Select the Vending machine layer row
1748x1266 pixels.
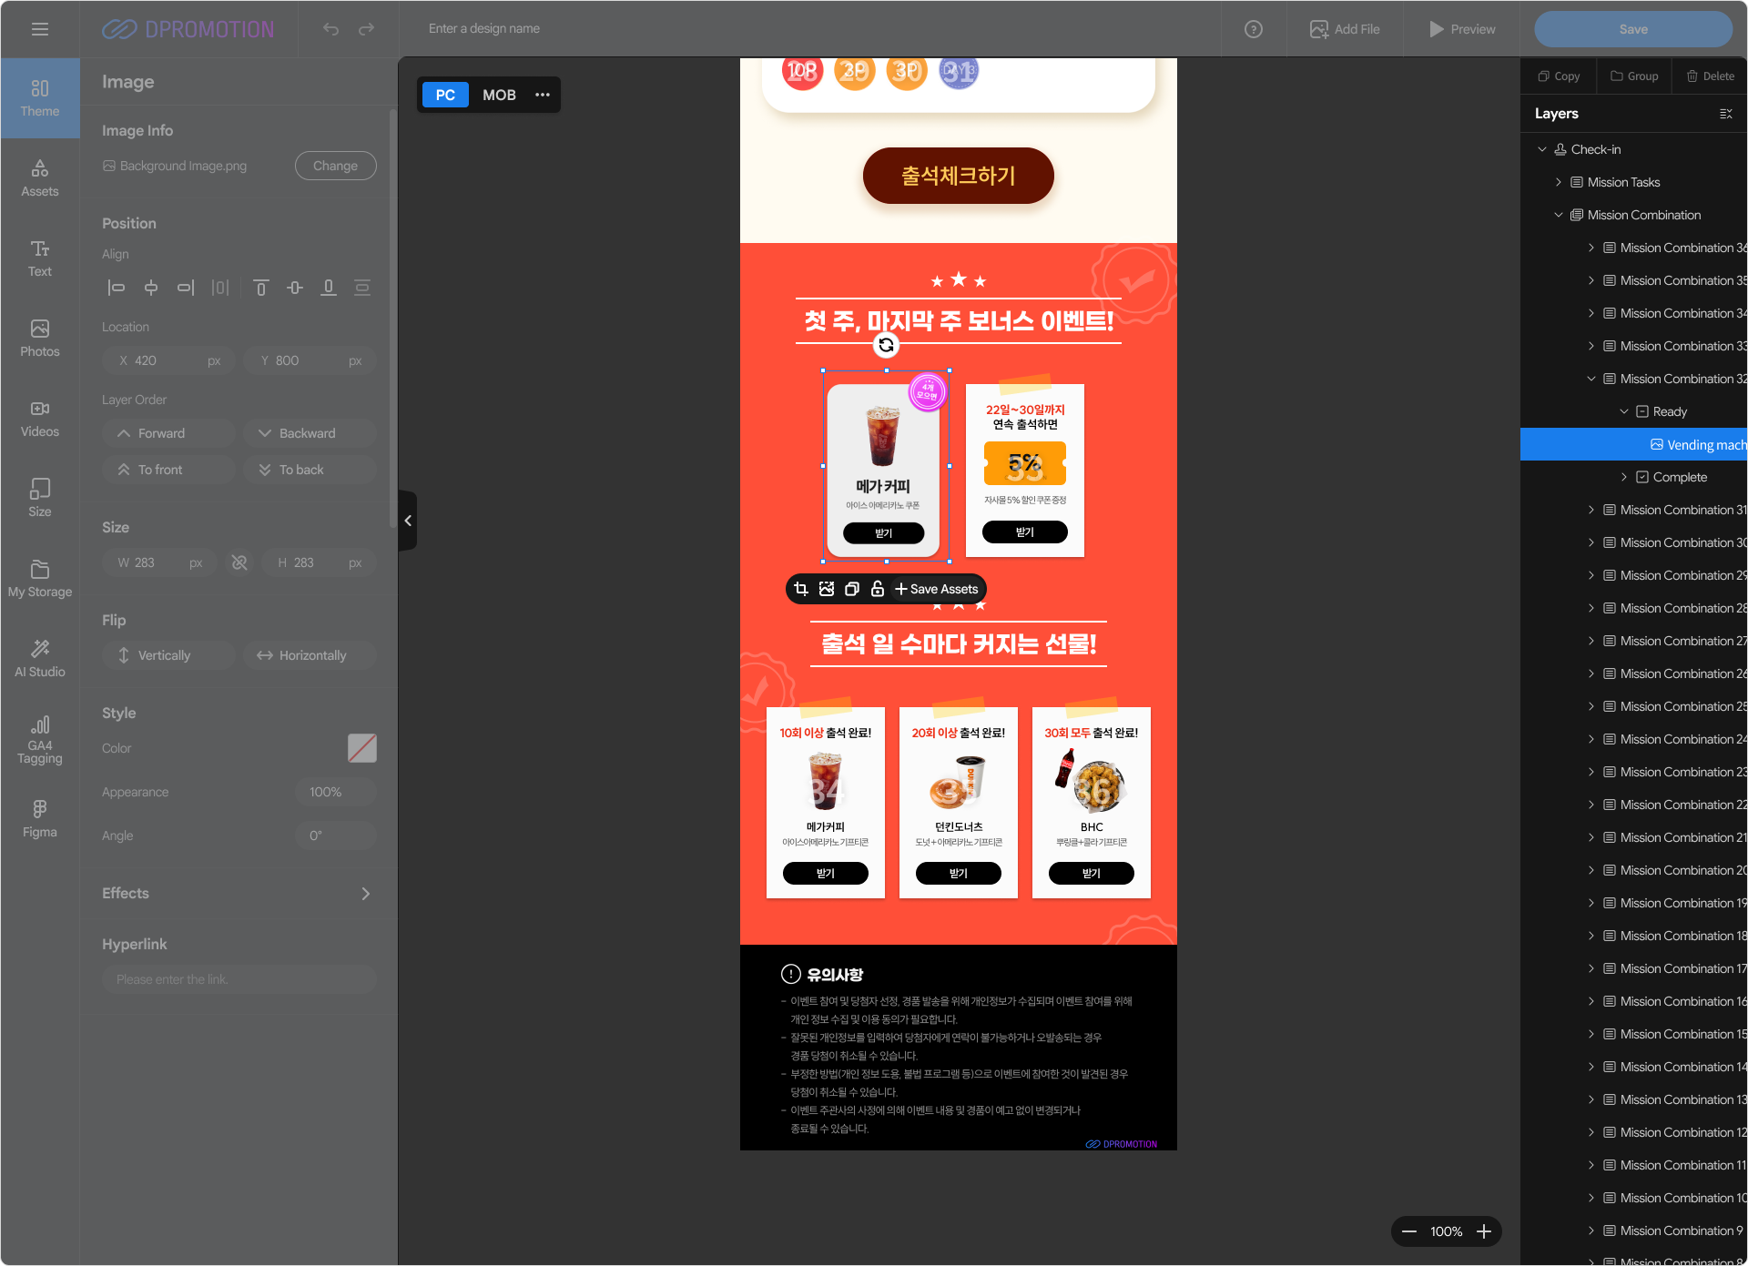[1633, 444]
